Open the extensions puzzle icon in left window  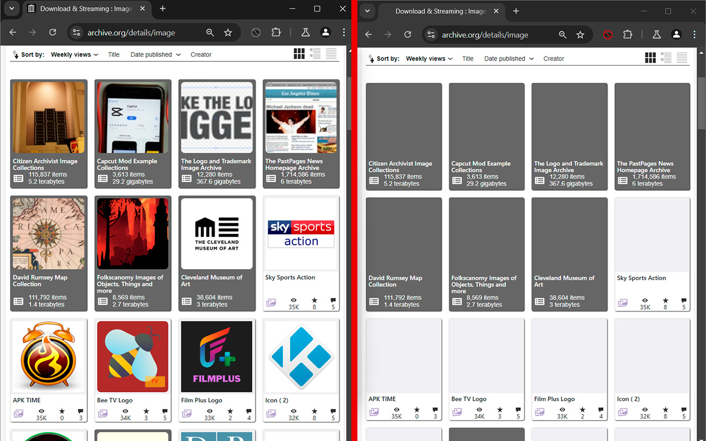tap(276, 33)
